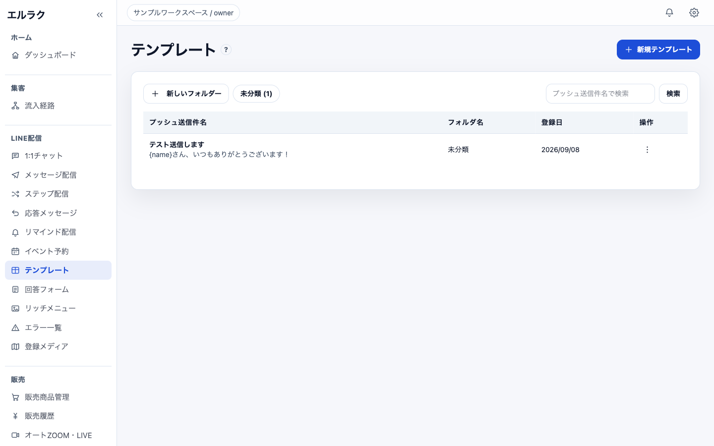Open メッセージ配信 from the sidebar
This screenshot has height=446, width=714.
[x=58, y=175]
